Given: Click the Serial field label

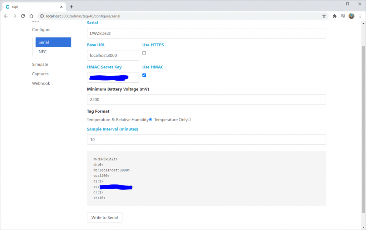Looking at the screenshot, I should pos(93,23).
